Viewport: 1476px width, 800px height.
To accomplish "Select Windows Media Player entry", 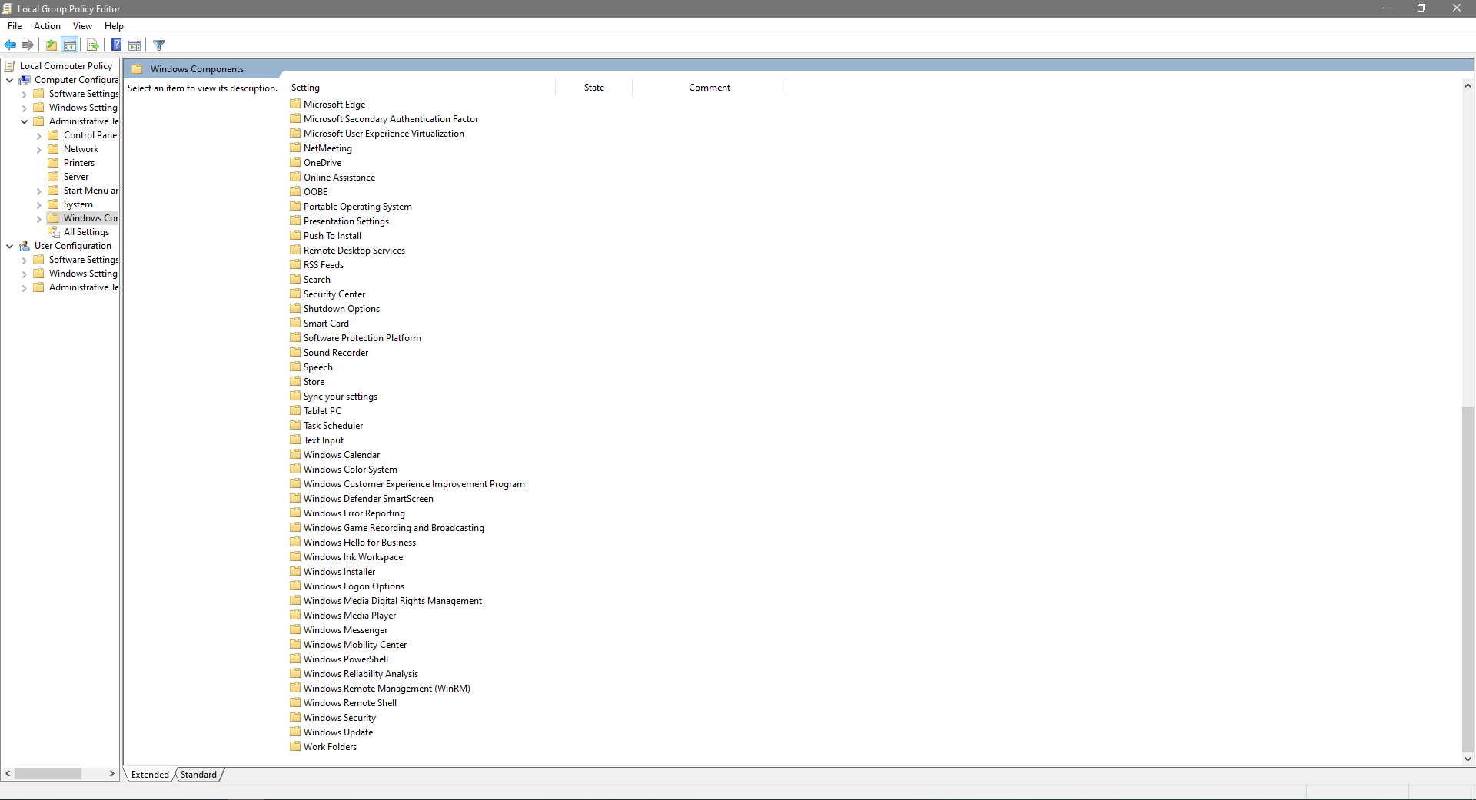I will [350, 616].
